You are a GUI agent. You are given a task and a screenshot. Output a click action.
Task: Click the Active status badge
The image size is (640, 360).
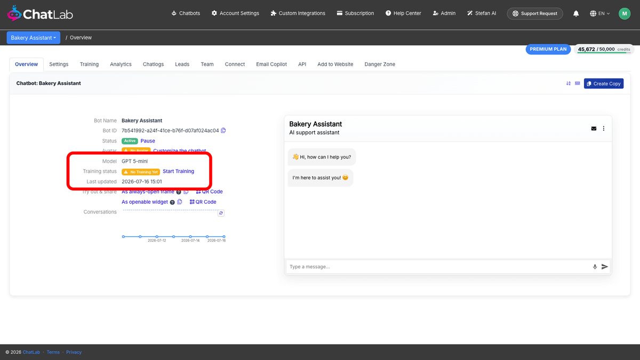pyautogui.click(x=130, y=141)
